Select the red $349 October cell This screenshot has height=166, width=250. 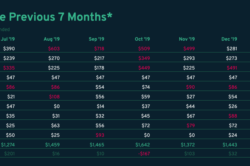click(144, 58)
